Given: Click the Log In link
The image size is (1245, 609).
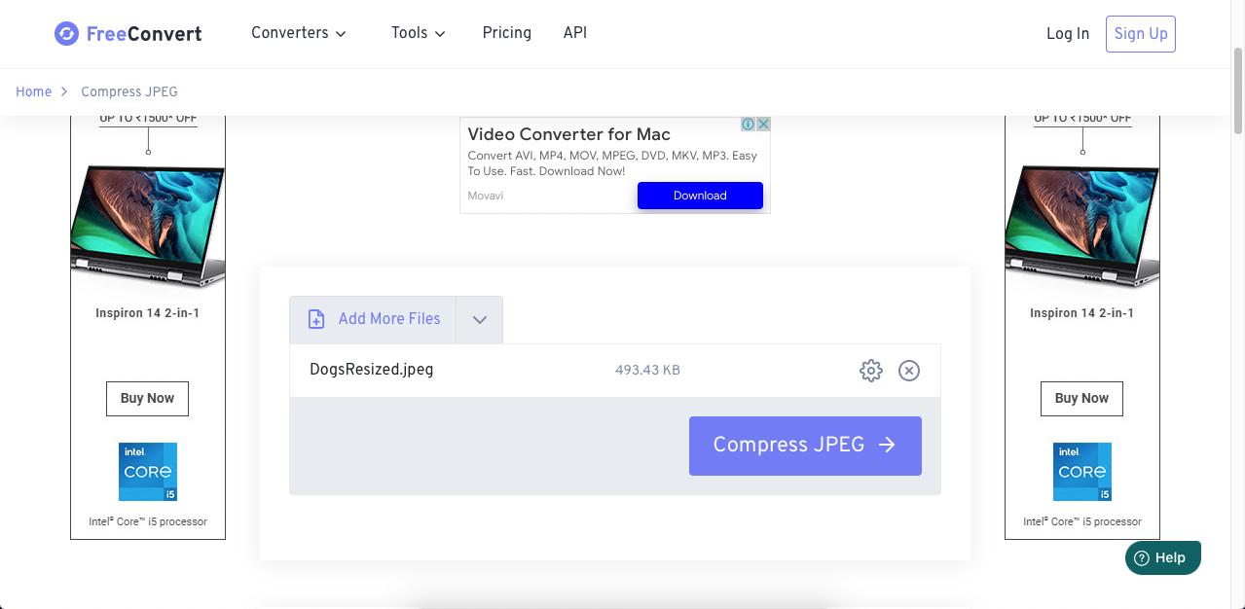Looking at the screenshot, I should coord(1068,34).
